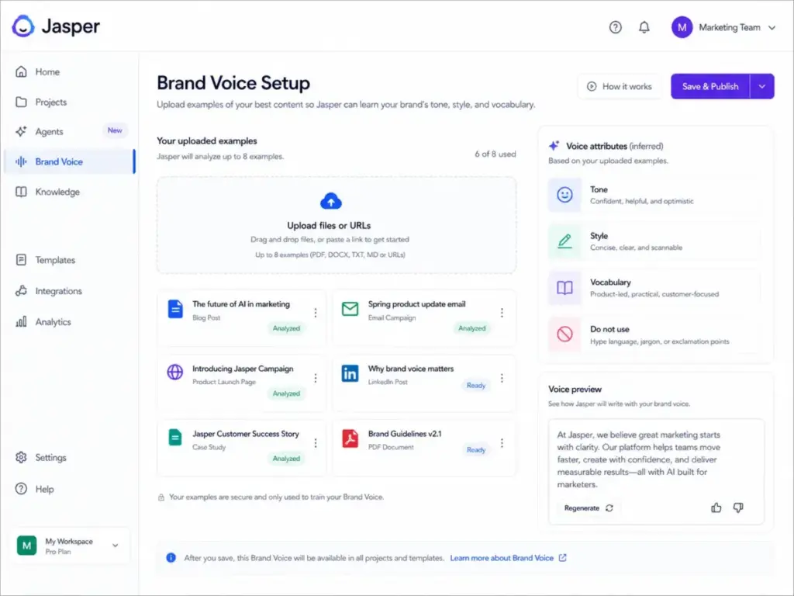Click the '6 of 8 used' counter

click(495, 154)
